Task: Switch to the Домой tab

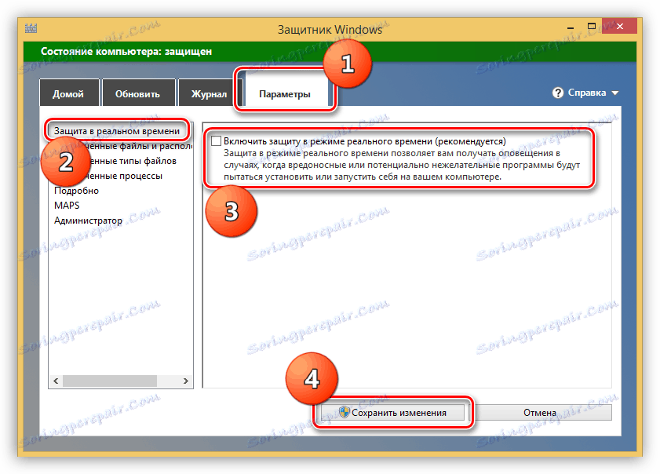Action: 69,92
